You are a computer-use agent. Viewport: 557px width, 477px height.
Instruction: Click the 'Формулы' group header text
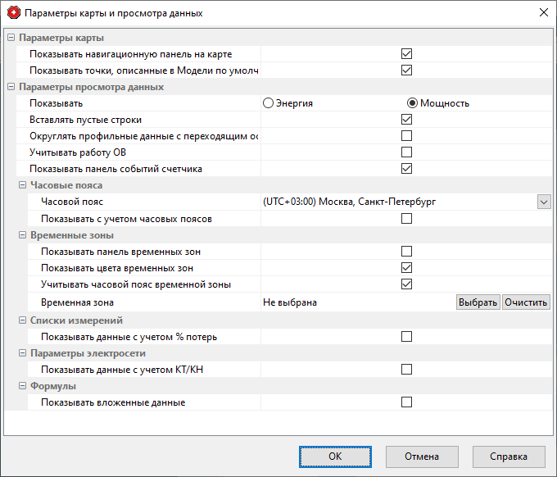coord(53,386)
